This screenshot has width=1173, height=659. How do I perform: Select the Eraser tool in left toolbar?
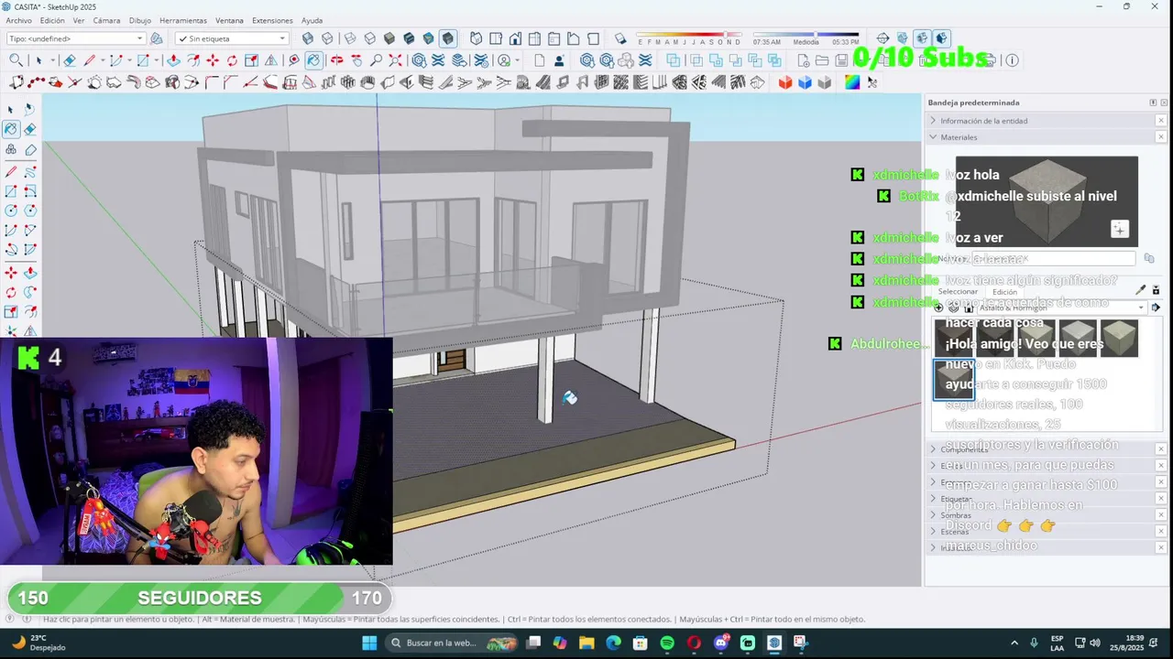[30, 129]
